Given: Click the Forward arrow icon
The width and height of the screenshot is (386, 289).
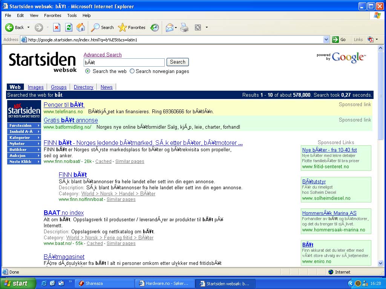Looking at the screenshot, I should (x=39, y=27).
